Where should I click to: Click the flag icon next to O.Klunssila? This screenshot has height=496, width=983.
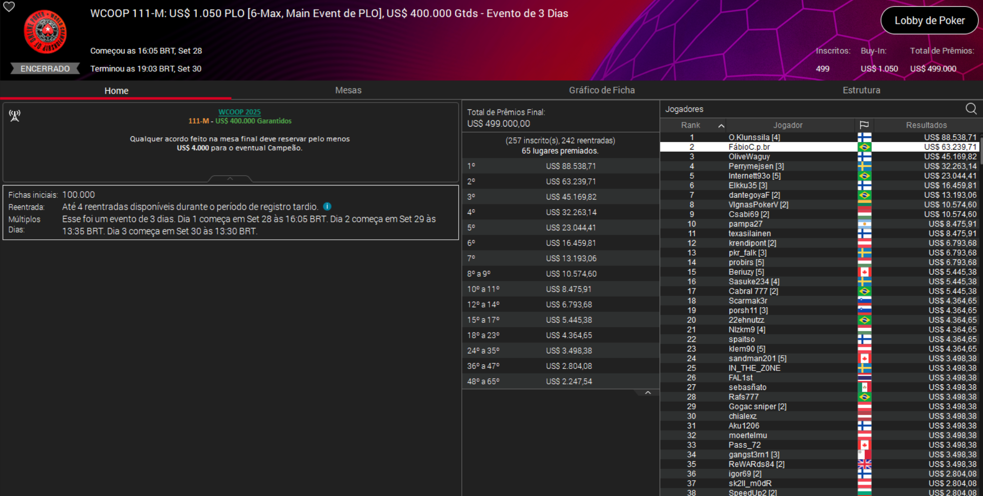click(x=864, y=137)
